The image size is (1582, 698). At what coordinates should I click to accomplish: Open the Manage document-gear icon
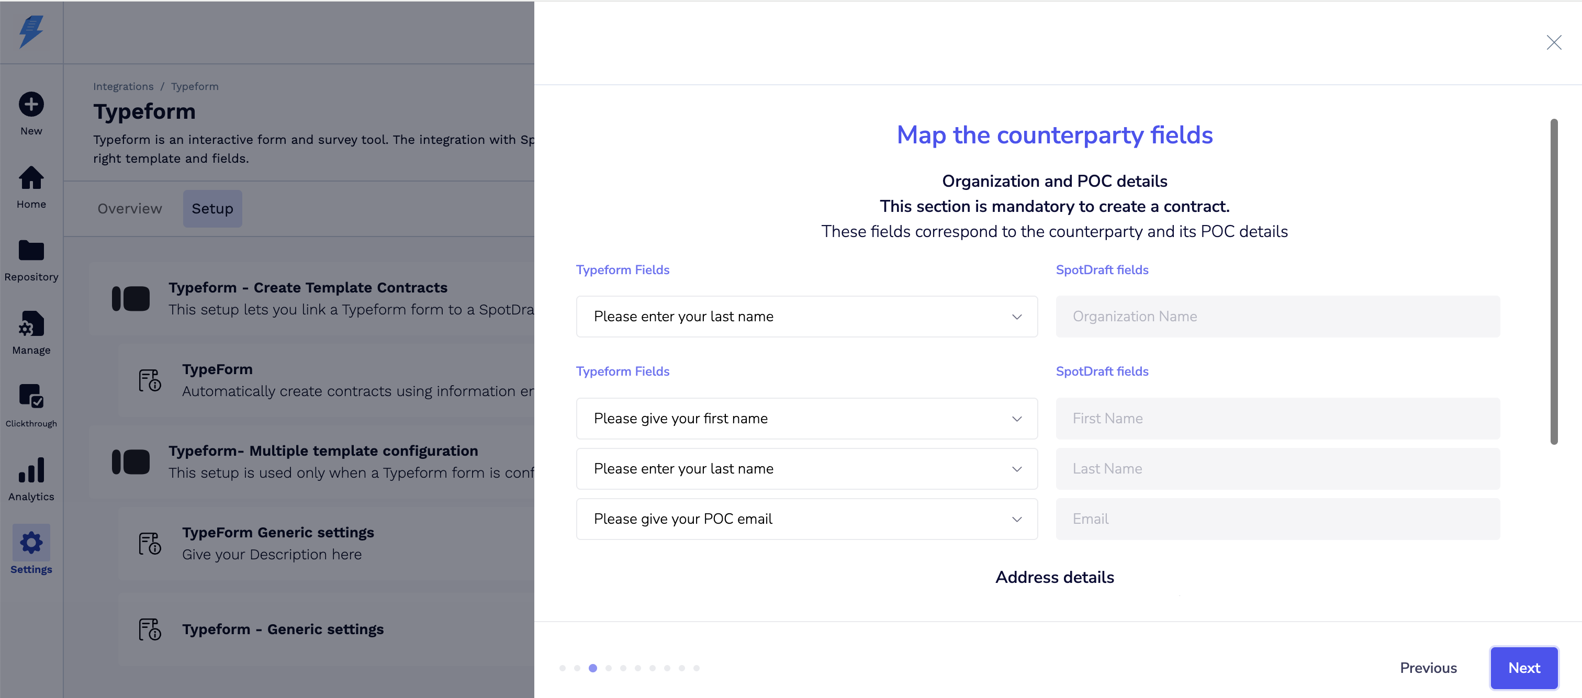[31, 324]
